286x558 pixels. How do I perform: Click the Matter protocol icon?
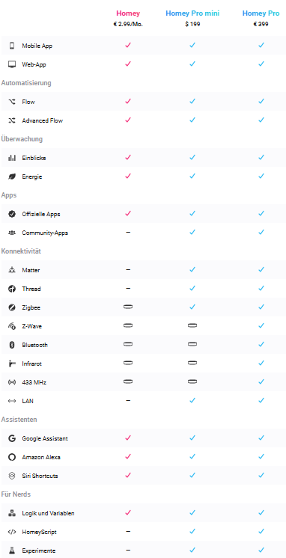[12, 270]
